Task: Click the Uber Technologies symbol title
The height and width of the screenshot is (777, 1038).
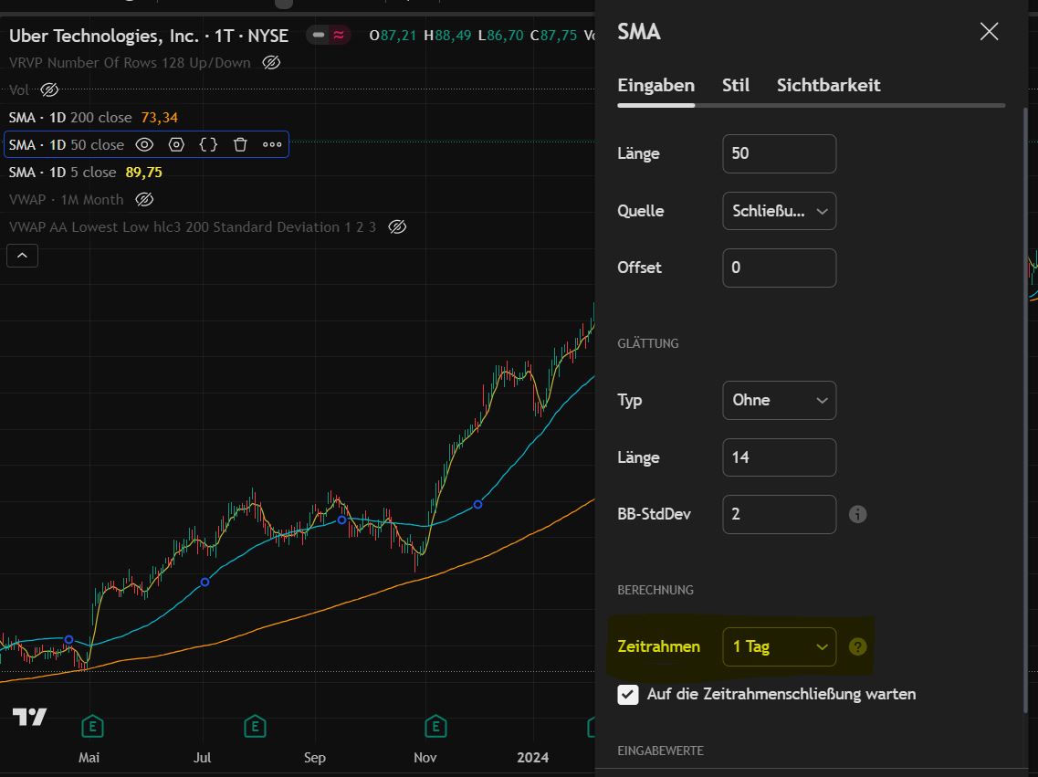Action: coord(149,36)
